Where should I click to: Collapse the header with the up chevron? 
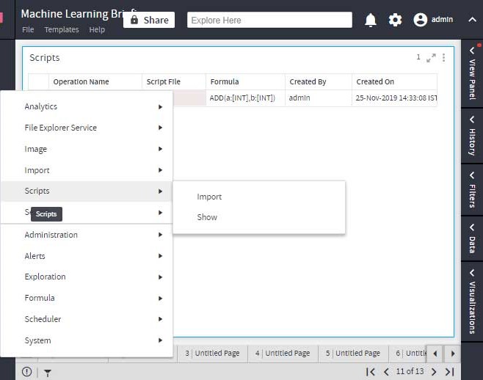[x=472, y=20]
